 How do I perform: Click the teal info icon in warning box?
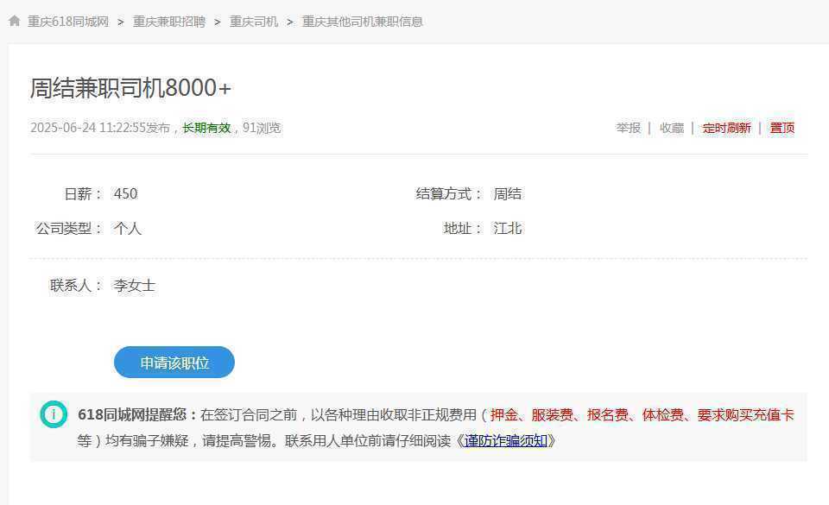coord(54,414)
